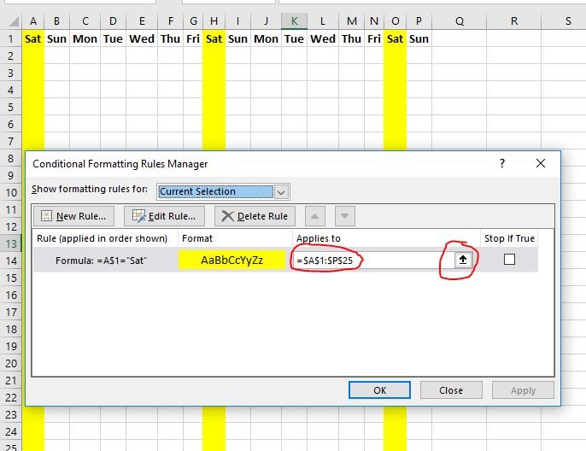Screen dimensions: 586x451
Task: Click cell O1 containing Sat
Action: click(395, 38)
